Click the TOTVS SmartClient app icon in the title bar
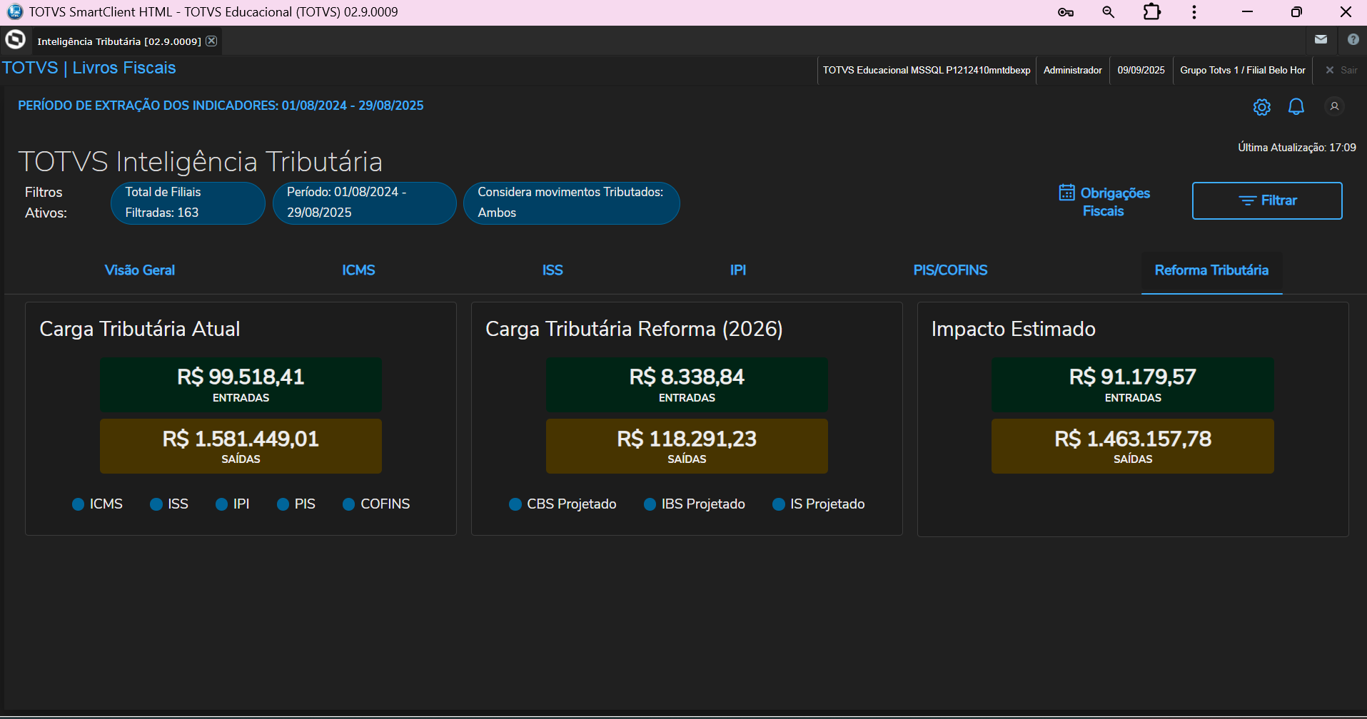This screenshot has width=1367, height=719. coord(14,11)
